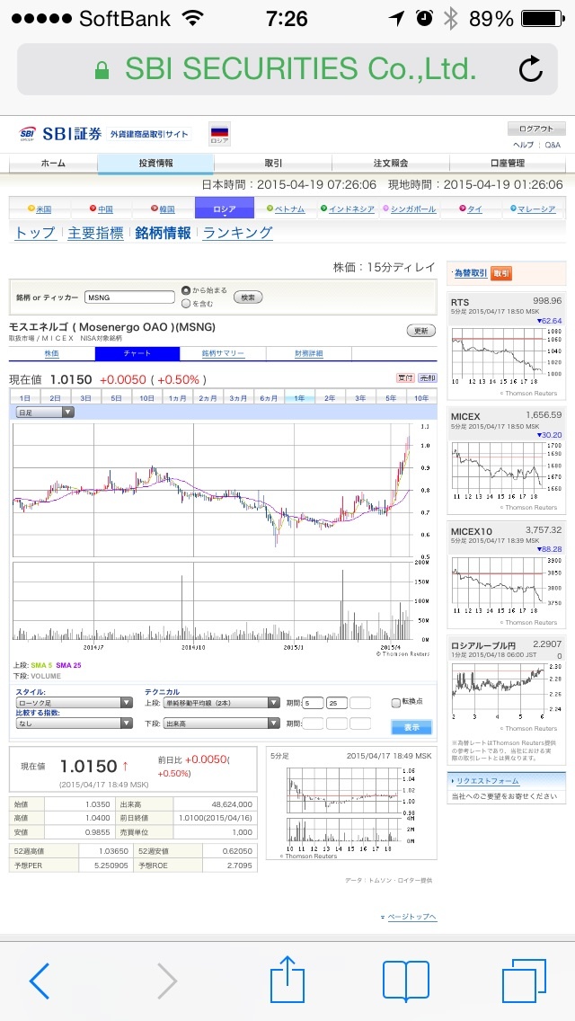Click the orange 取引 button by 為替取引
Viewport: 575px width, 1021px height.
click(x=500, y=274)
